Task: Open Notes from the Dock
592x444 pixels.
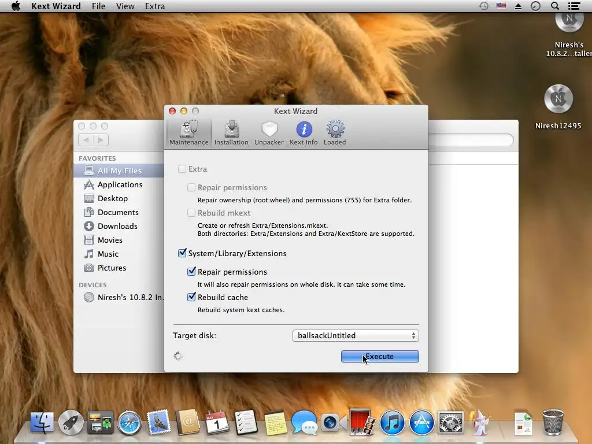Action: click(x=275, y=422)
